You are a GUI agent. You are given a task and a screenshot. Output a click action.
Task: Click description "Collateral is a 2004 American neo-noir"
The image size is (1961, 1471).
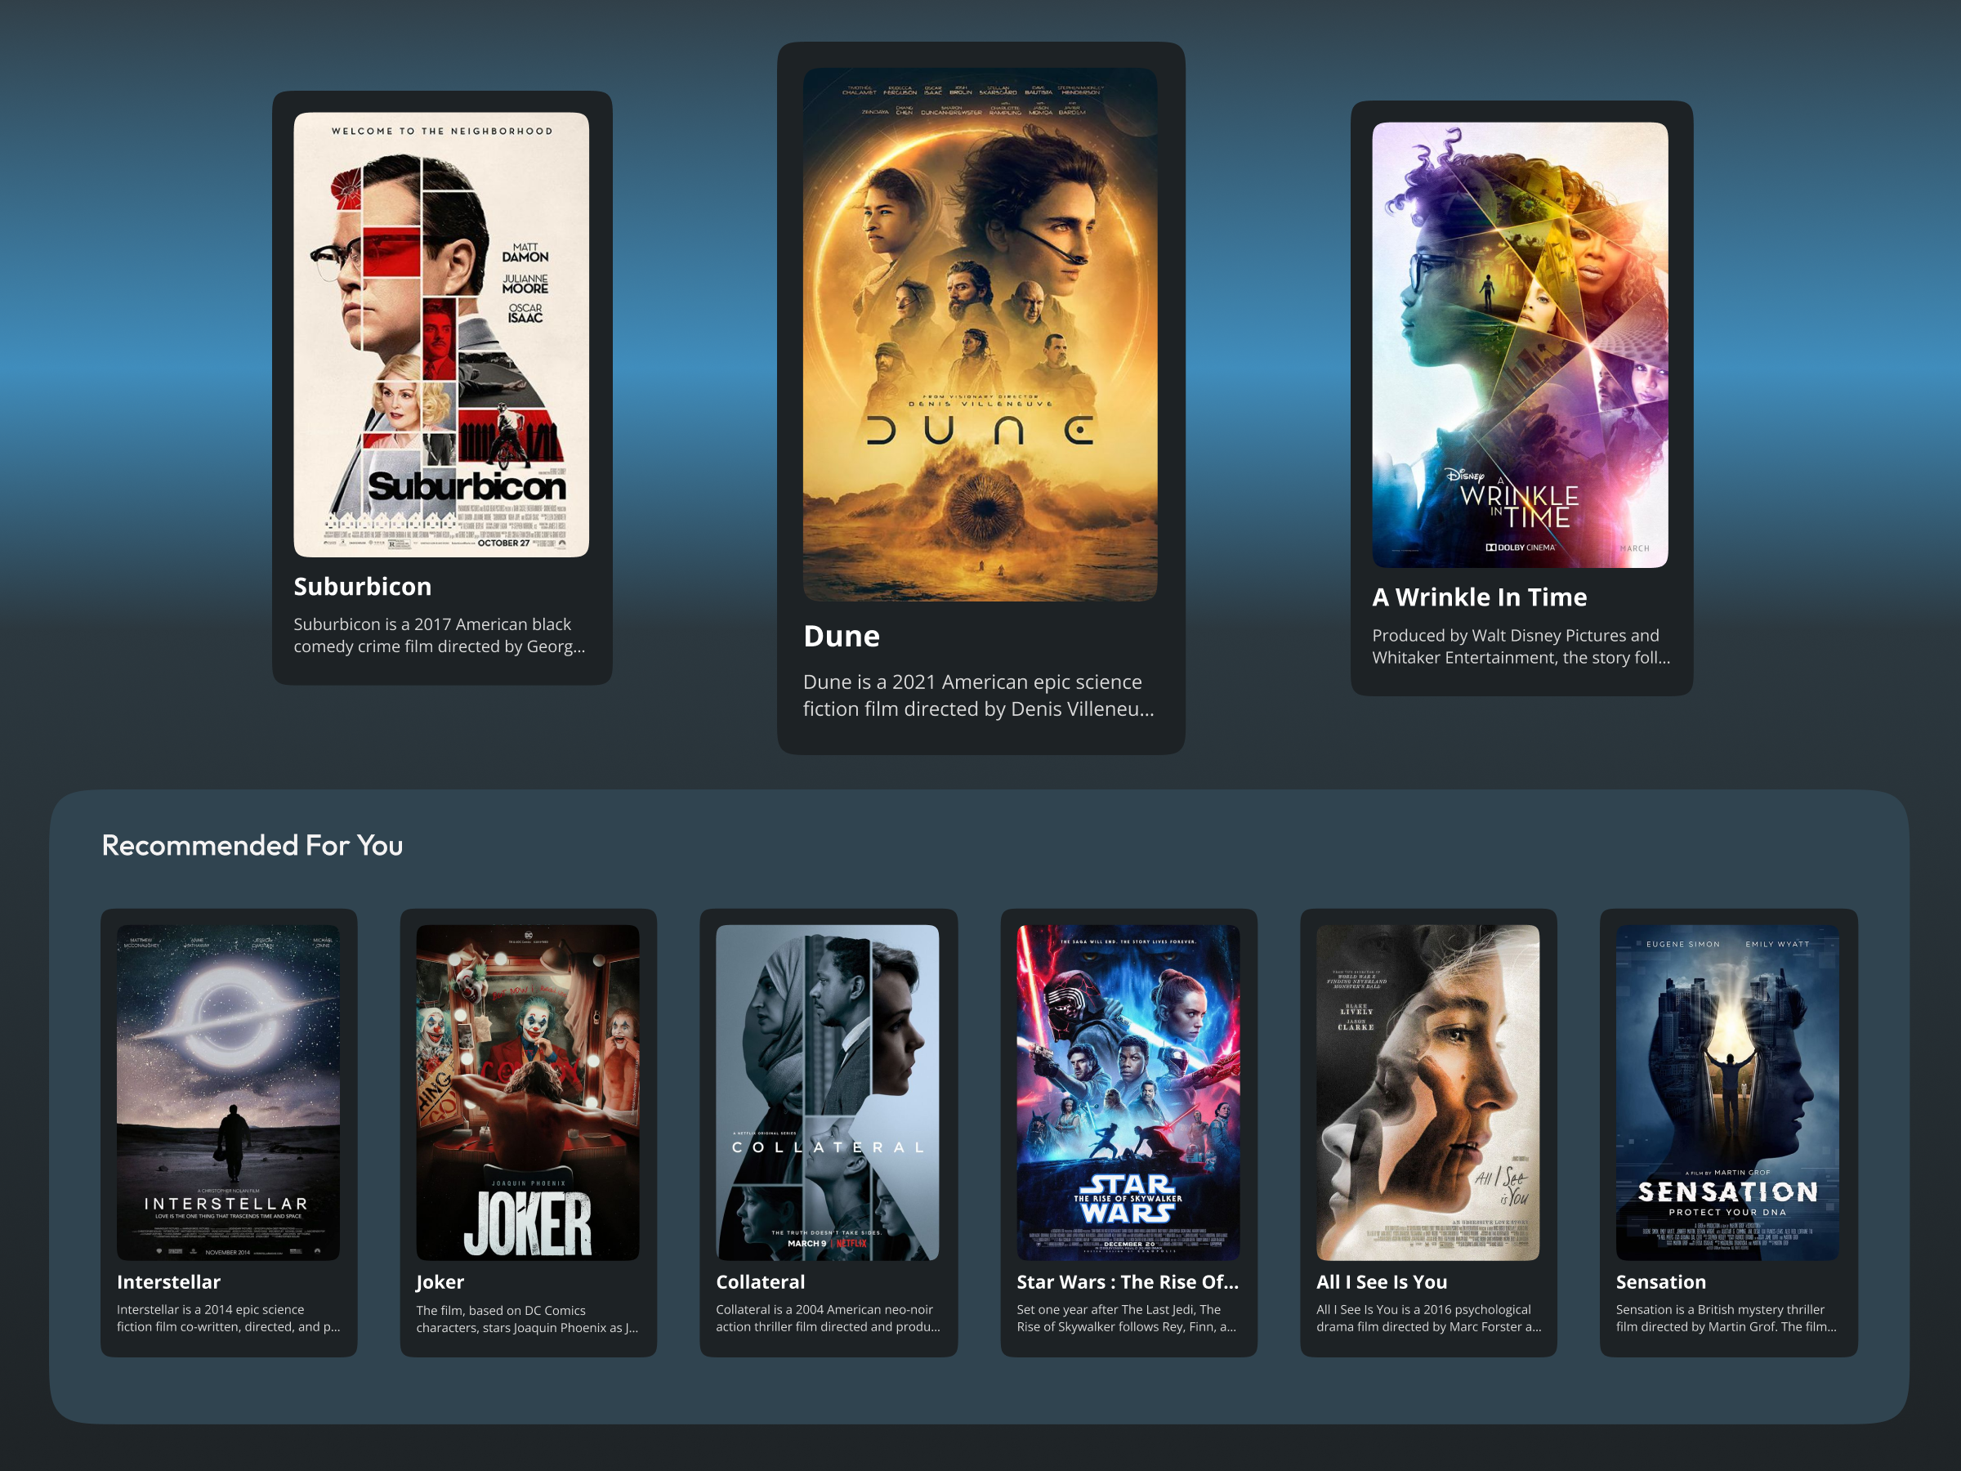point(824,1308)
